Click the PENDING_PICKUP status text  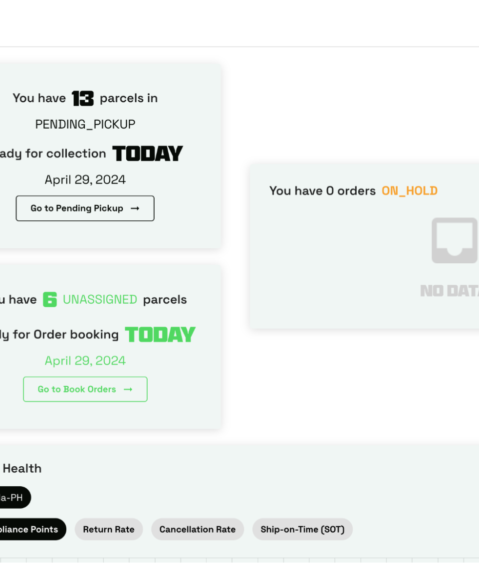pyautogui.click(x=85, y=124)
